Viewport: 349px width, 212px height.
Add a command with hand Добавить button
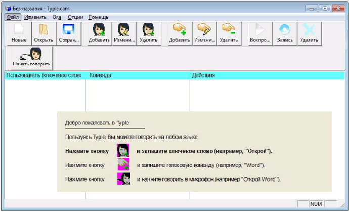point(180,33)
